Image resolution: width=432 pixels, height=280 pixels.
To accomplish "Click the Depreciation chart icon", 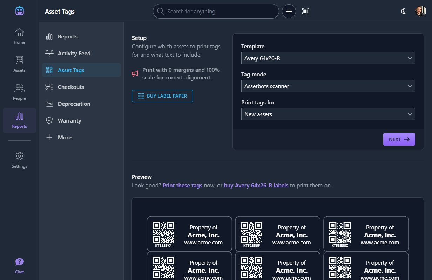I will click(49, 104).
